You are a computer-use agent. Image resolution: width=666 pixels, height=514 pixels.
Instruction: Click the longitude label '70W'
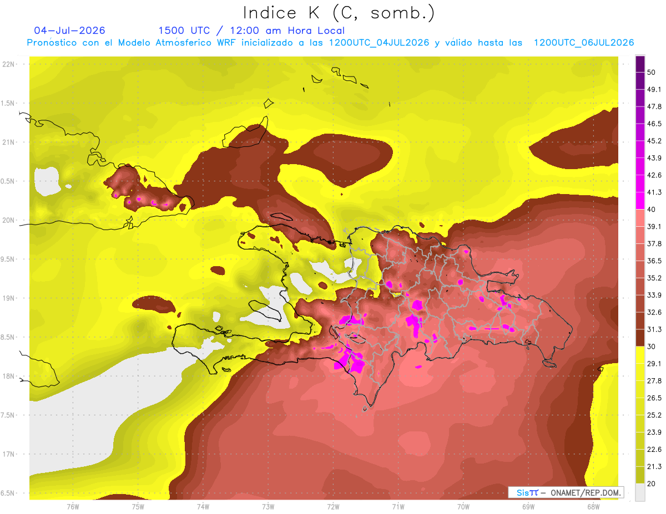click(x=463, y=507)
